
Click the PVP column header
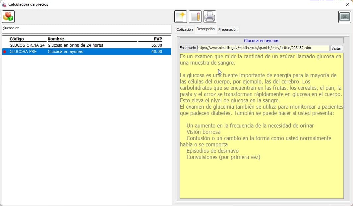(x=158, y=39)
